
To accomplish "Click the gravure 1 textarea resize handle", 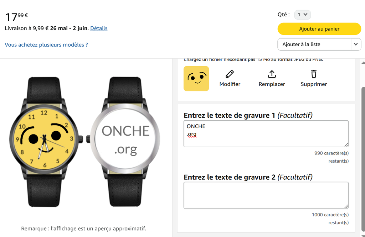I will click(x=346, y=144).
